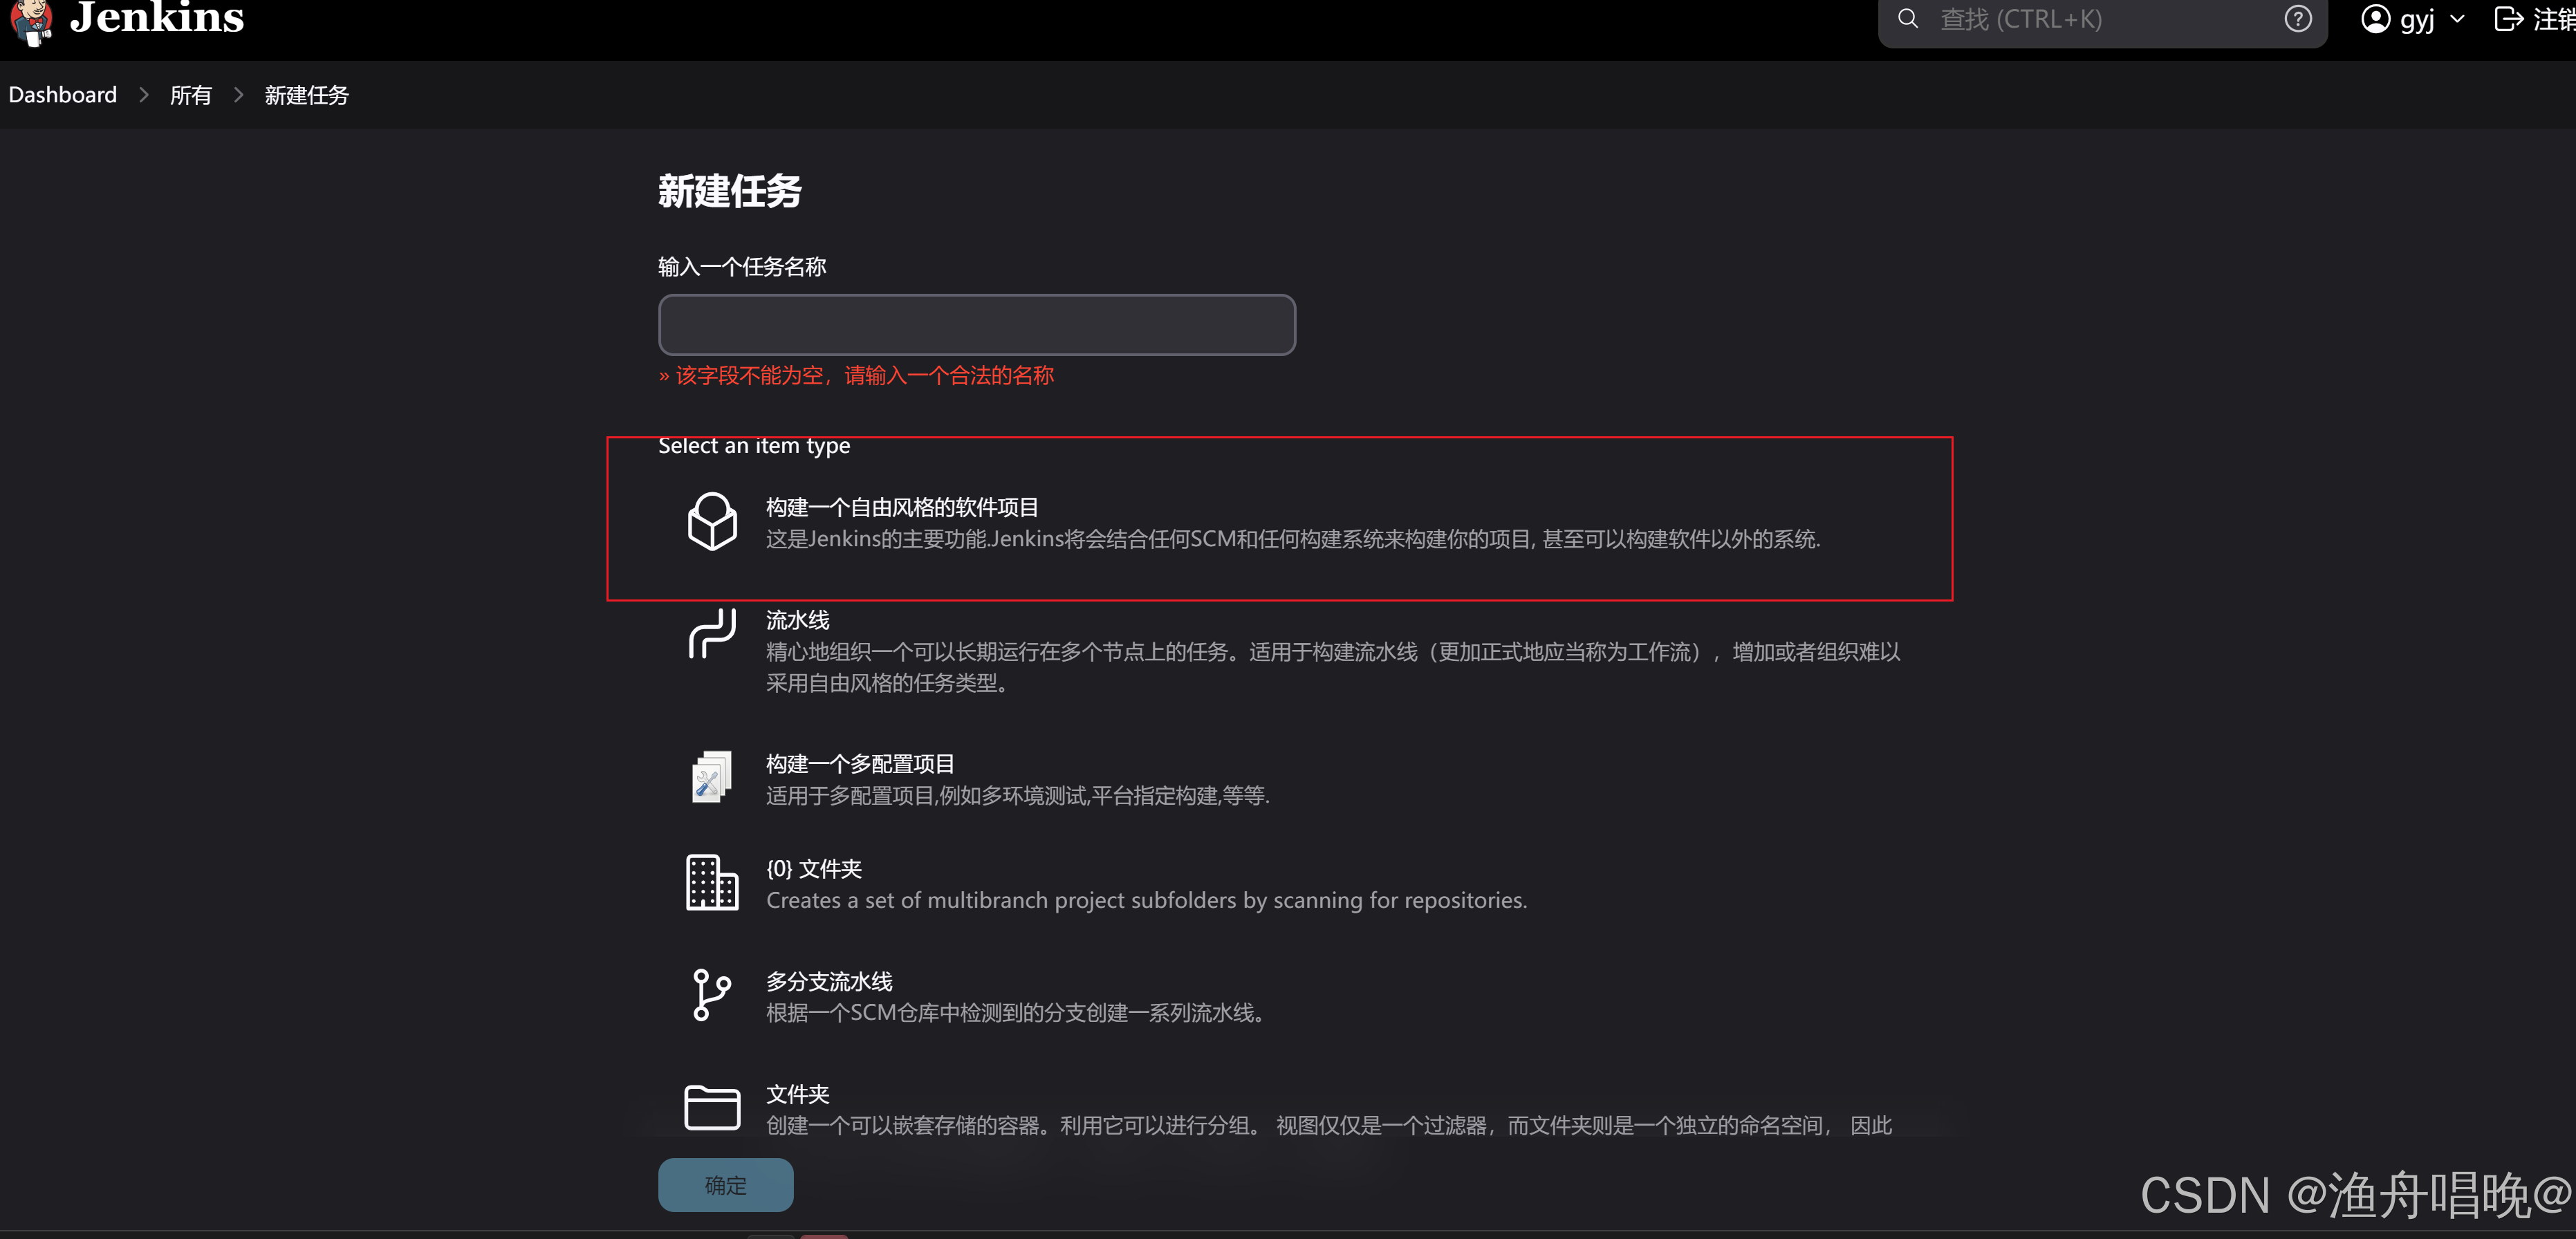Focus the task name input field
This screenshot has height=1239, width=2576.
click(x=977, y=325)
